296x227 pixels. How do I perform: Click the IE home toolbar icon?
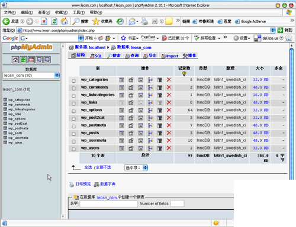pyautogui.click(x=64, y=21)
